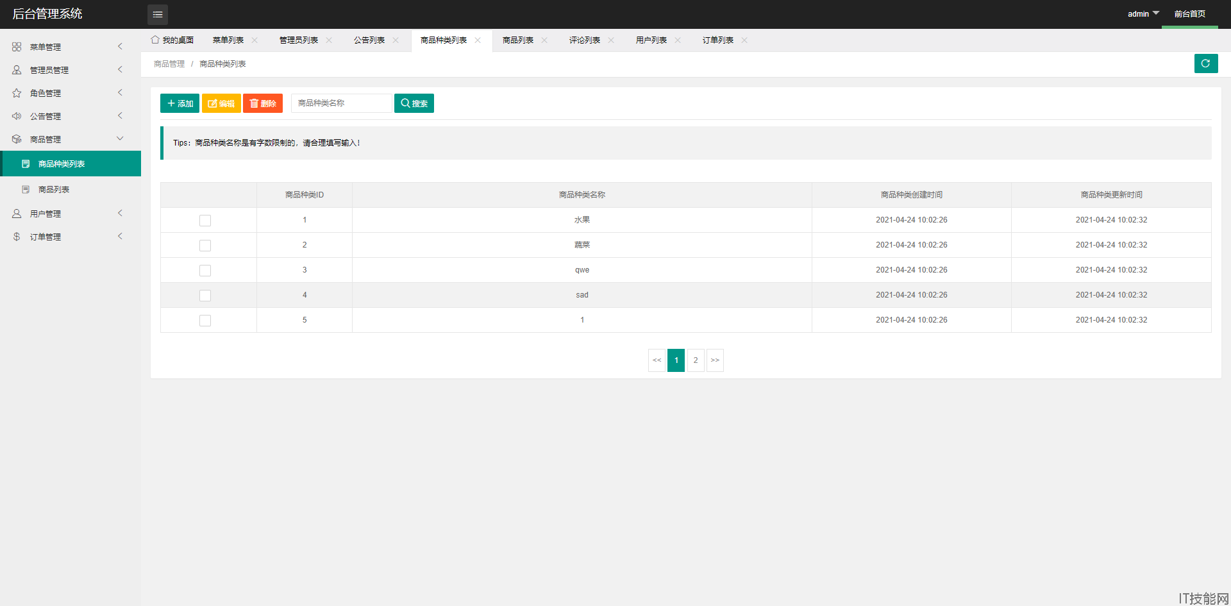Expand the 订单管理 chevron
This screenshot has width=1231, height=606.
[x=120, y=236]
